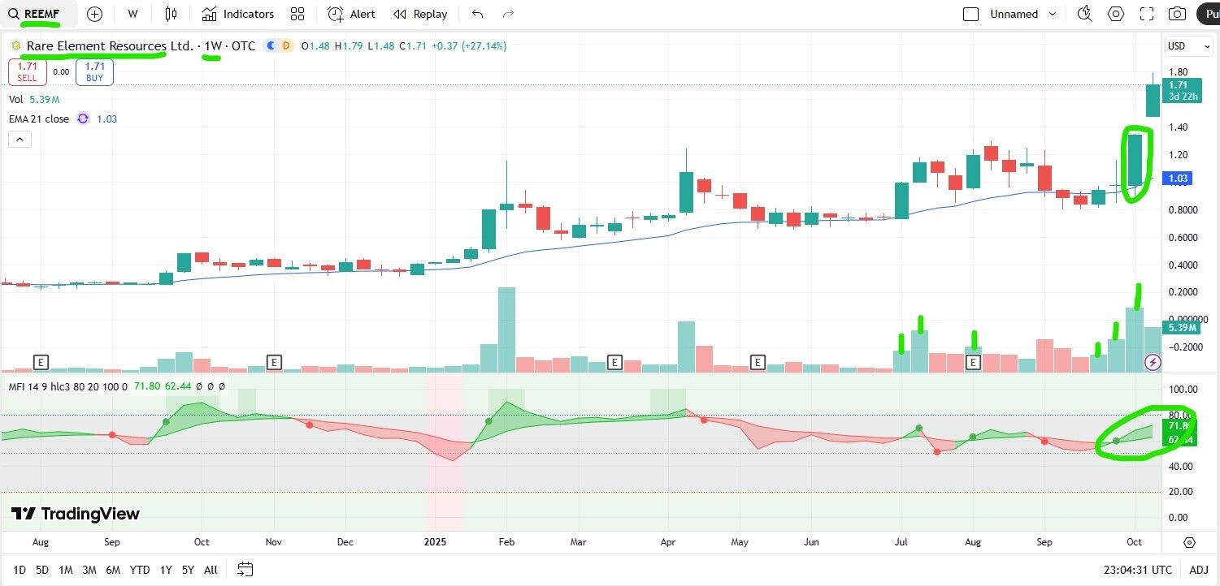The image size is (1220, 586).
Task: Select Rare Element Resources Ltd. symbol title
Action: [x=111, y=46]
